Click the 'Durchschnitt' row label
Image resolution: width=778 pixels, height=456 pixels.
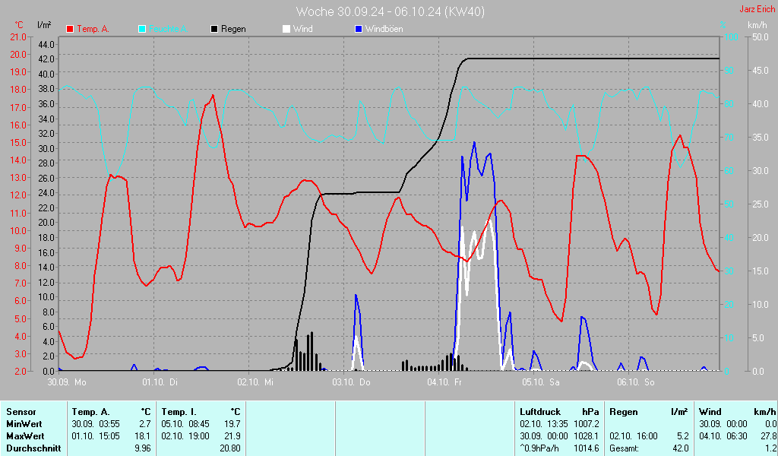(x=33, y=448)
